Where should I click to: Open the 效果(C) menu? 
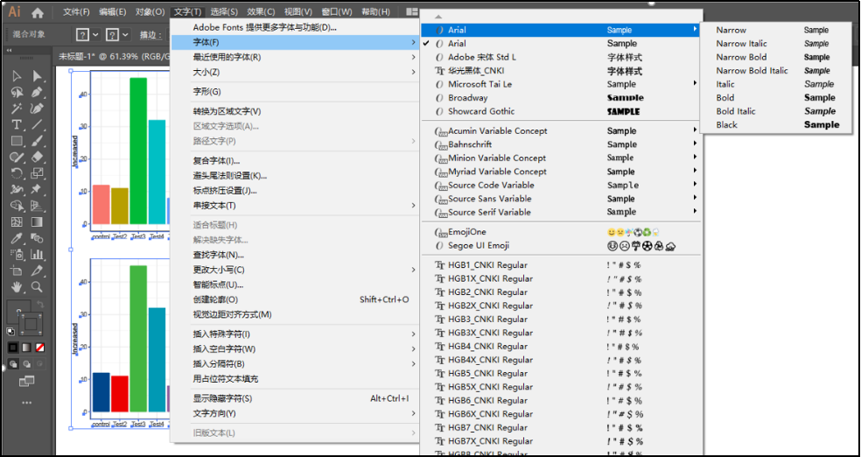pyautogui.click(x=261, y=12)
